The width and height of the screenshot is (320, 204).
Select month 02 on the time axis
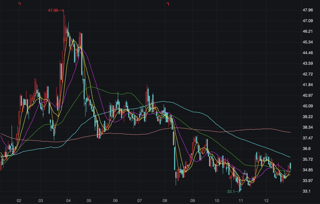coord(19,200)
